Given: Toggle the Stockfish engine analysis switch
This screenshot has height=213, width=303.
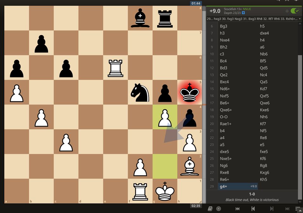Looking at the screenshot, I should 295,11.
